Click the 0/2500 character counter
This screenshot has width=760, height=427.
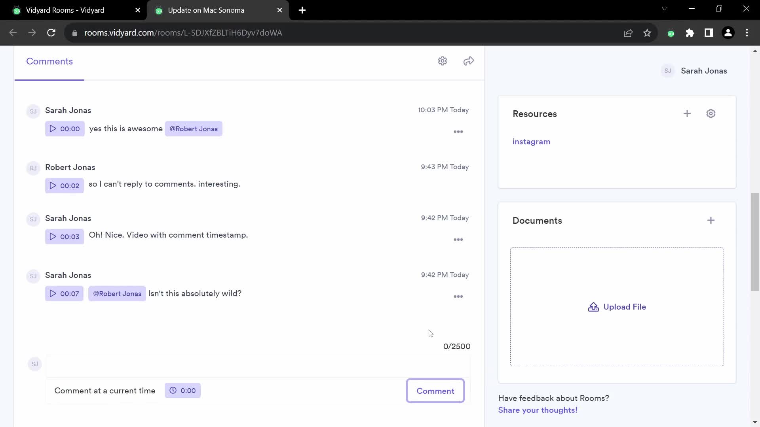click(457, 346)
